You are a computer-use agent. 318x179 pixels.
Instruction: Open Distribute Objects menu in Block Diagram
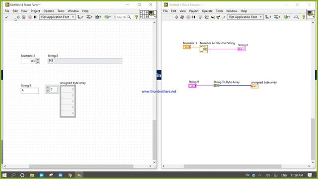[277, 17]
